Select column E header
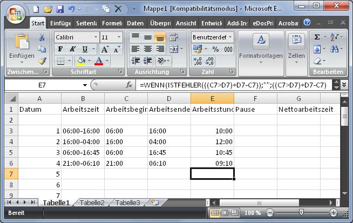 tap(212, 98)
